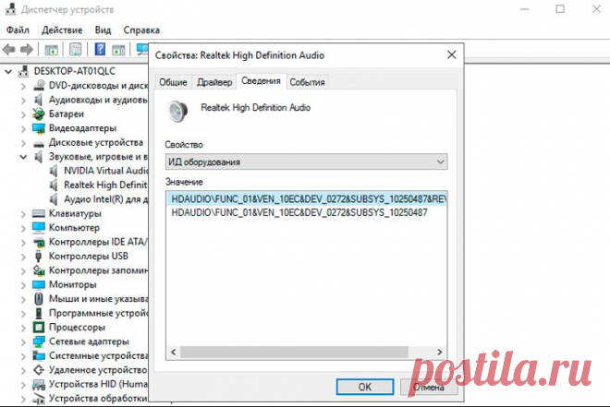The height and width of the screenshot is (407, 610).
Task: Click the Мониторы screen icon
Action: (x=39, y=284)
